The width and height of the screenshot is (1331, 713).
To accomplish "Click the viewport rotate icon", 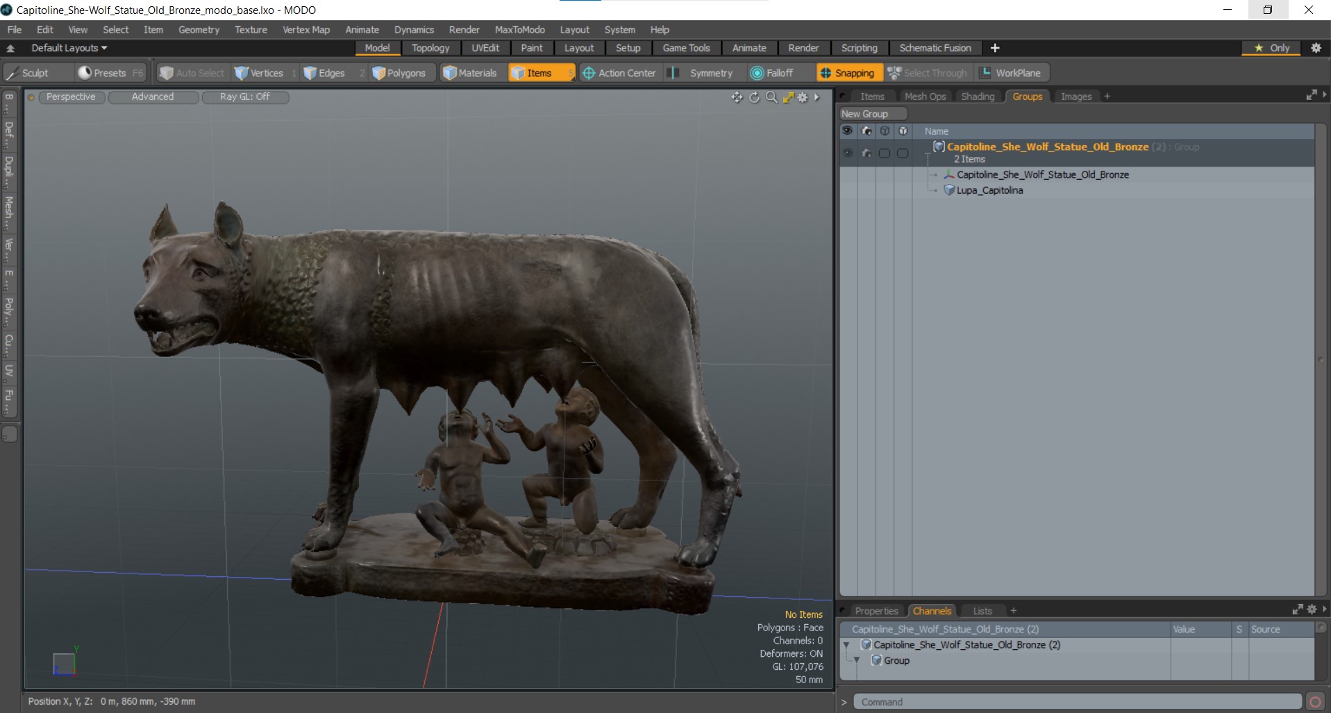I will pos(755,97).
